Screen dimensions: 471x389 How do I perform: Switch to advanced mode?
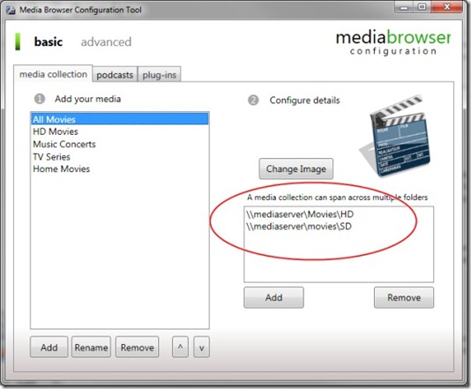[106, 41]
